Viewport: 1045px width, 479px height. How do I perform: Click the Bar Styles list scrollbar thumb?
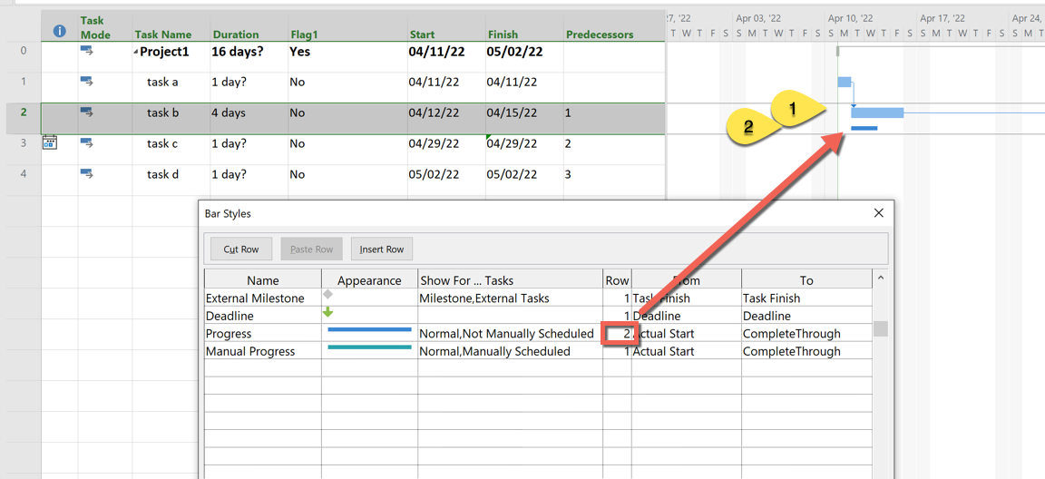click(x=881, y=328)
